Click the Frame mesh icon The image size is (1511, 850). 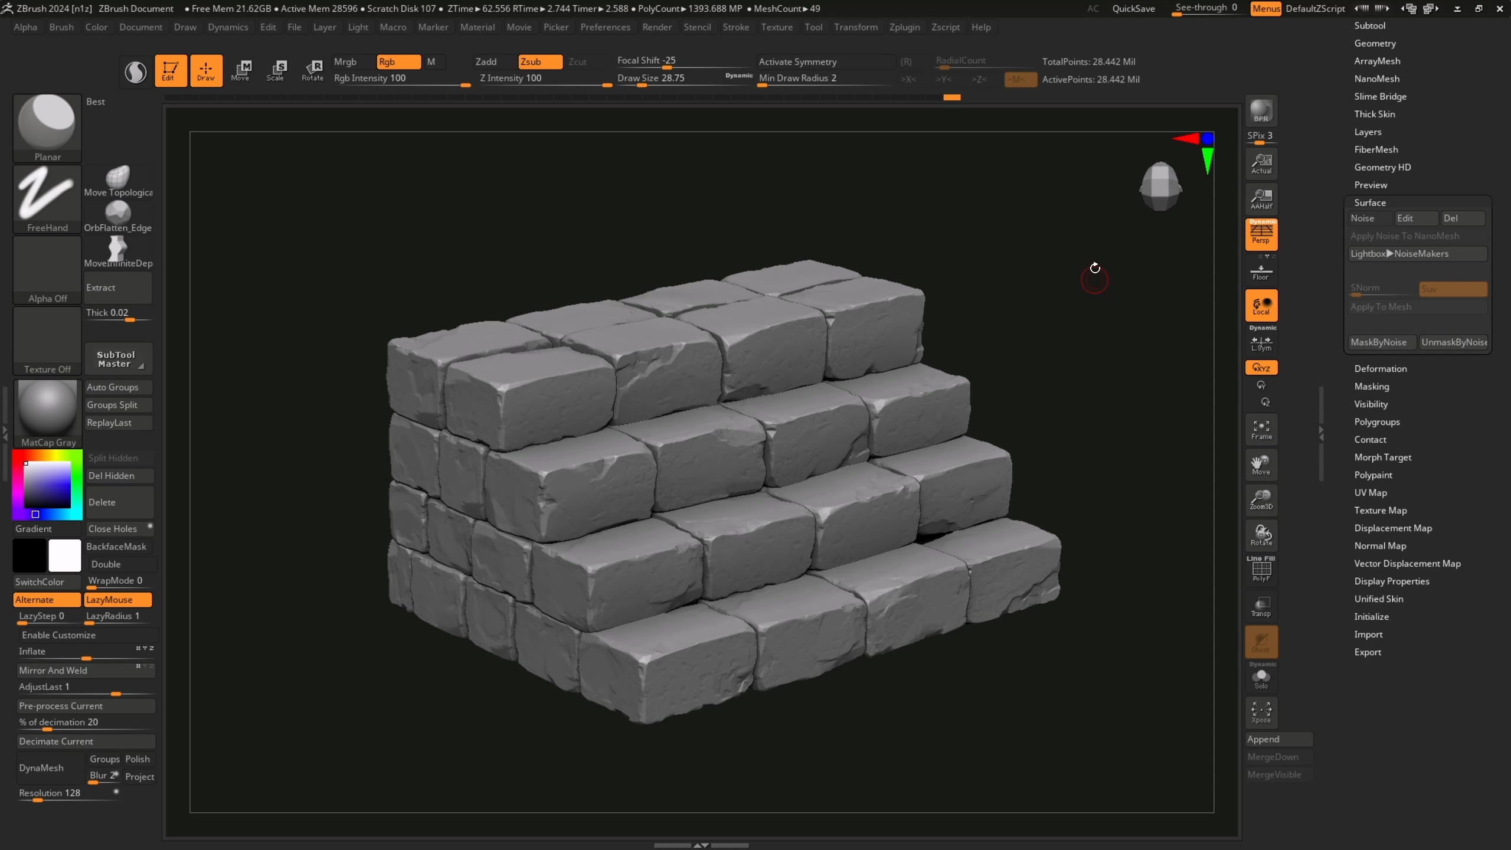pos(1261,430)
